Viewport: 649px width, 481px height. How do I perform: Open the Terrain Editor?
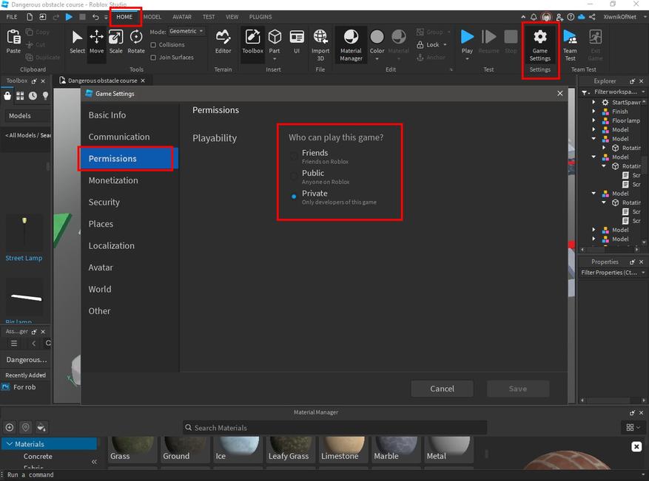click(x=223, y=41)
